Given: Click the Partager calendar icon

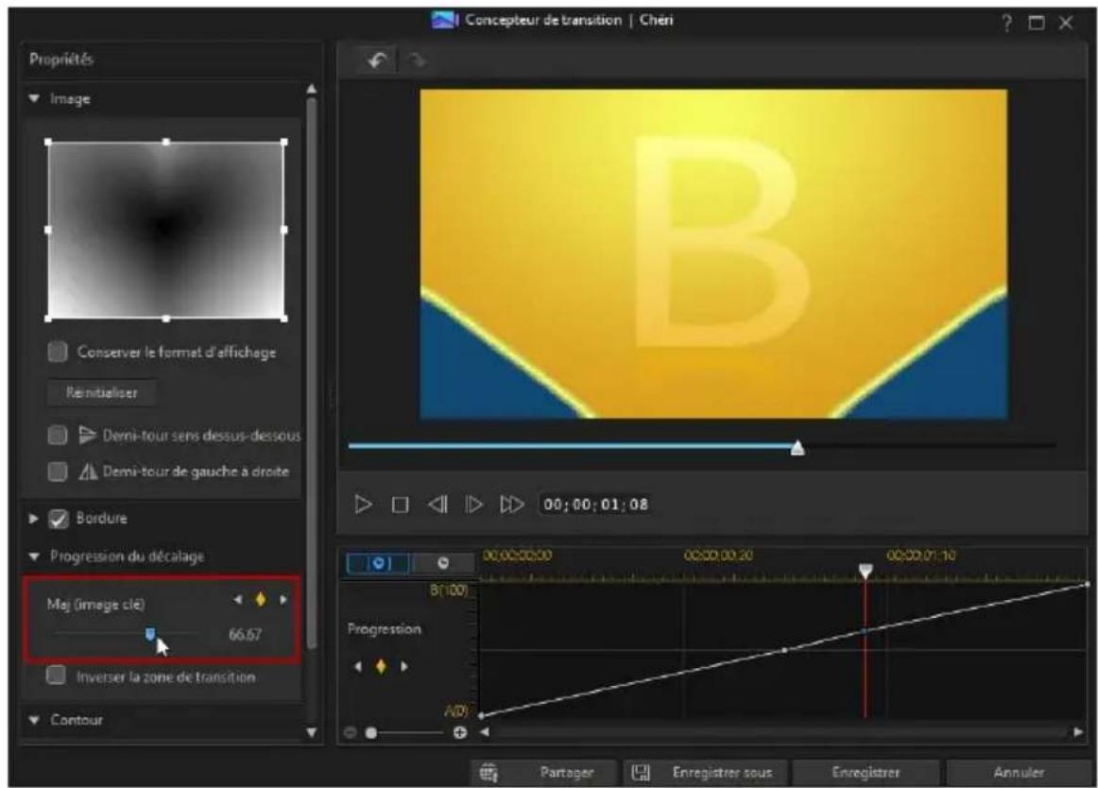Looking at the screenshot, I should 489,773.
